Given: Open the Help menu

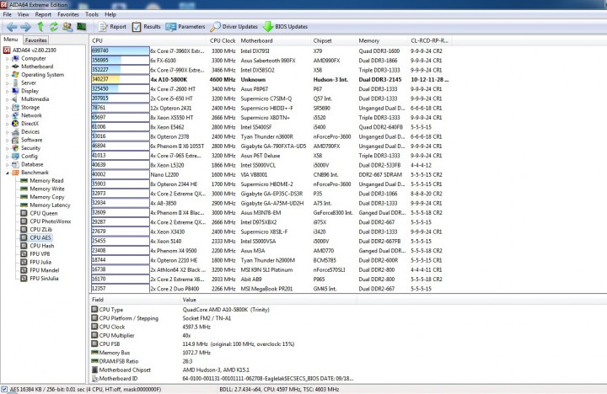Looking at the screenshot, I should pos(110,14).
